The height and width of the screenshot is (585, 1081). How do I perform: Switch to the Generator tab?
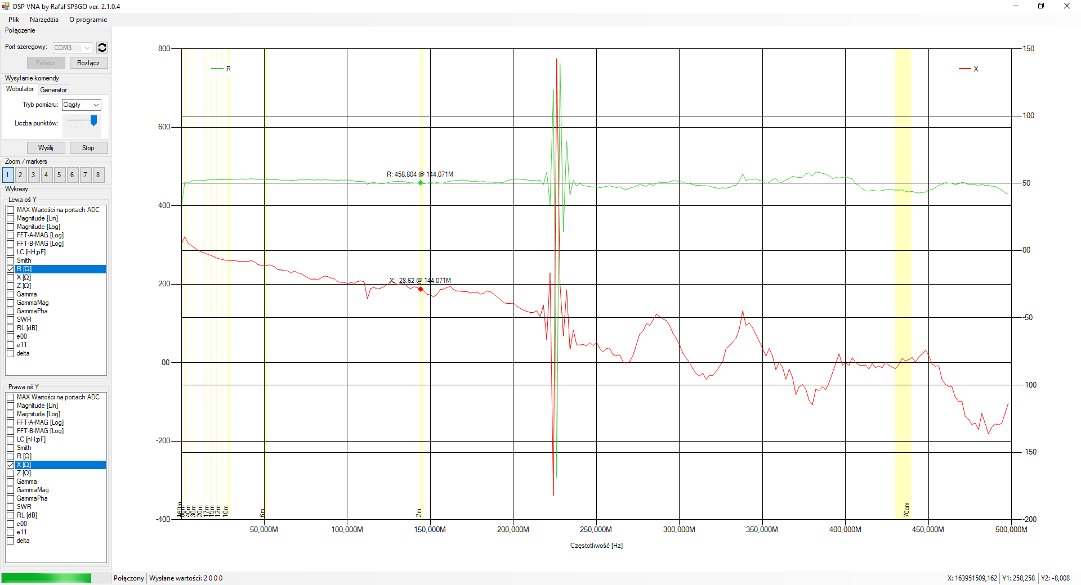pyautogui.click(x=53, y=90)
